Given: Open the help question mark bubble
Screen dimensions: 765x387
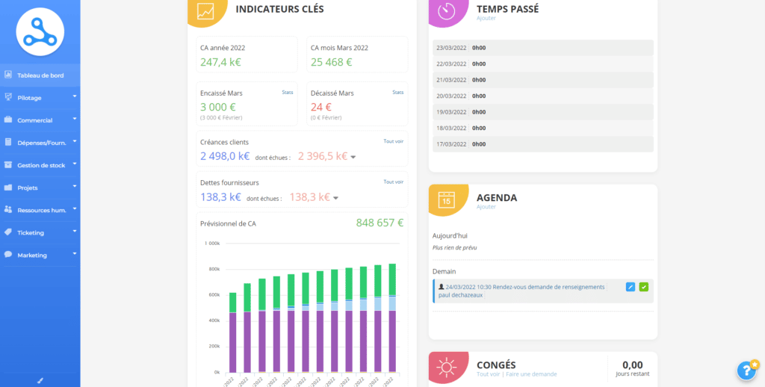Looking at the screenshot, I should pyautogui.click(x=746, y=371).
